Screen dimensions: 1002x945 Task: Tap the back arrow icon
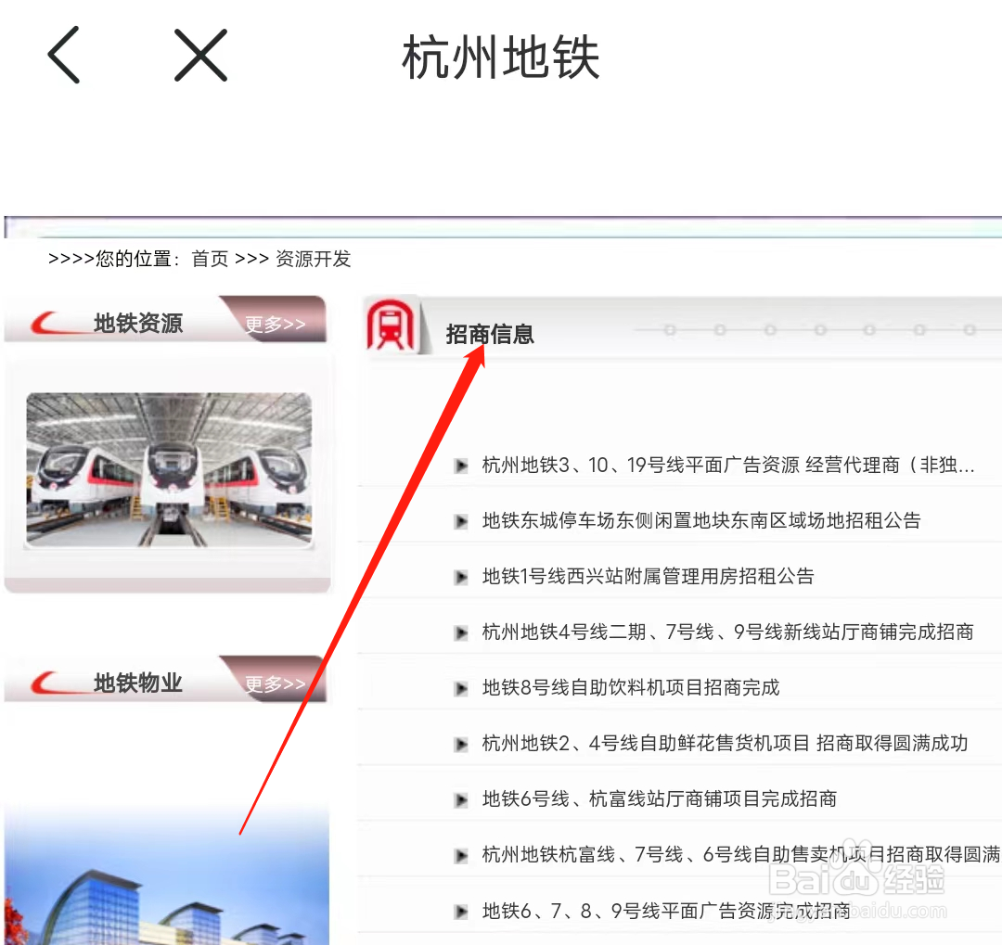(x=64, y=55)
